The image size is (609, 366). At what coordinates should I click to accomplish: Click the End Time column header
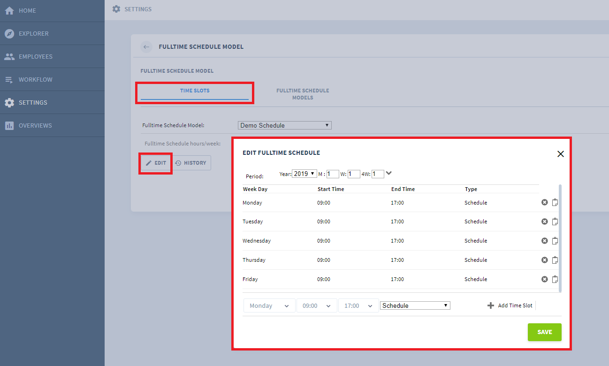(403, 189)
